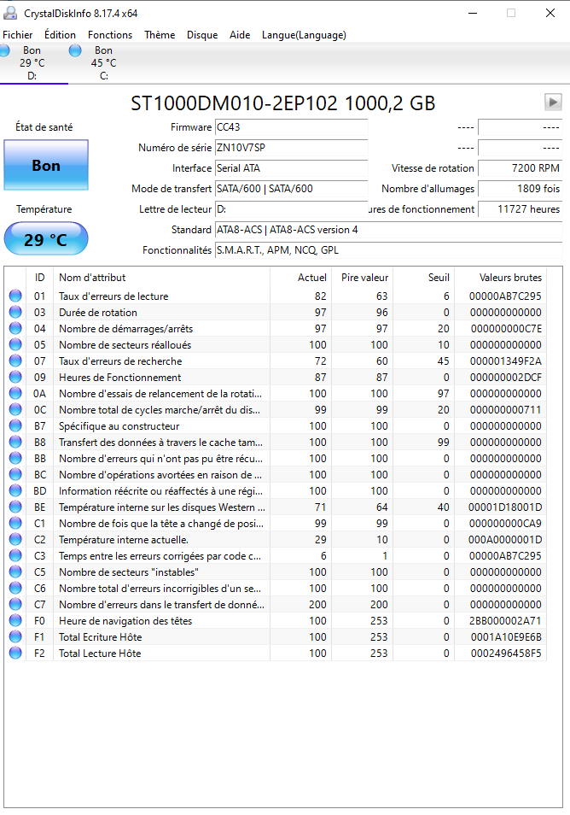The width and height of the screenshot is (570, 815).
Task: Click status icon for attribute 03
Action: (15, 312)
